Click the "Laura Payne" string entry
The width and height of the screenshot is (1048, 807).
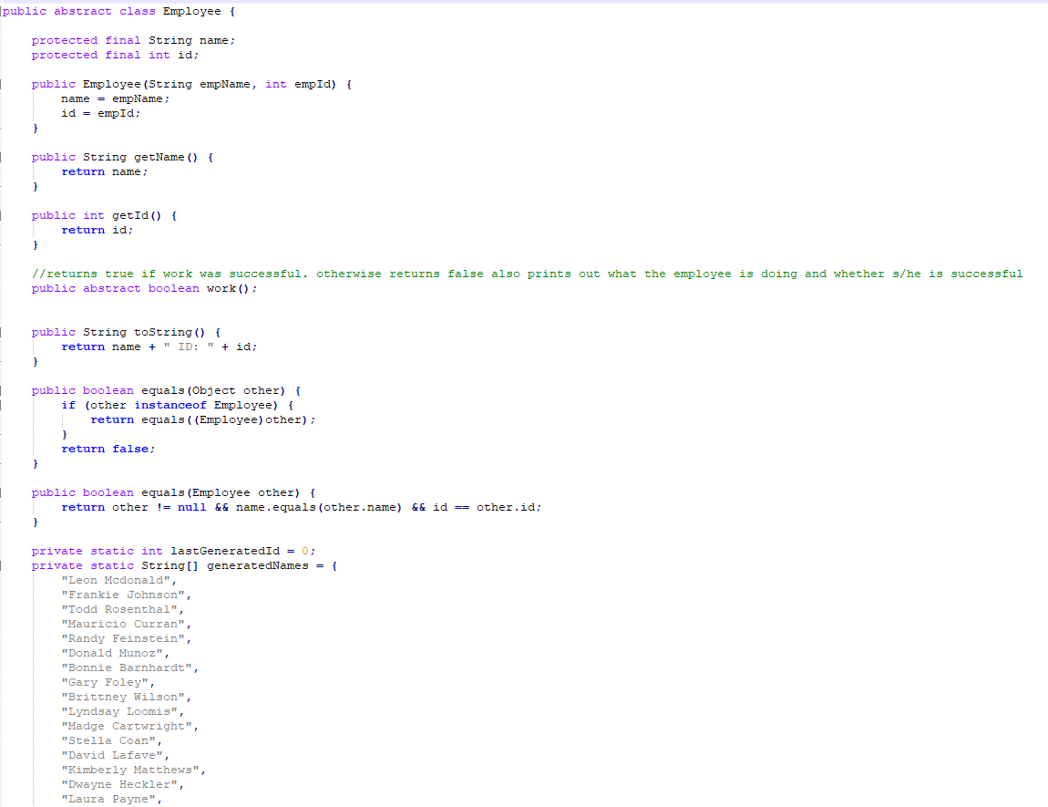pos(111,800)
